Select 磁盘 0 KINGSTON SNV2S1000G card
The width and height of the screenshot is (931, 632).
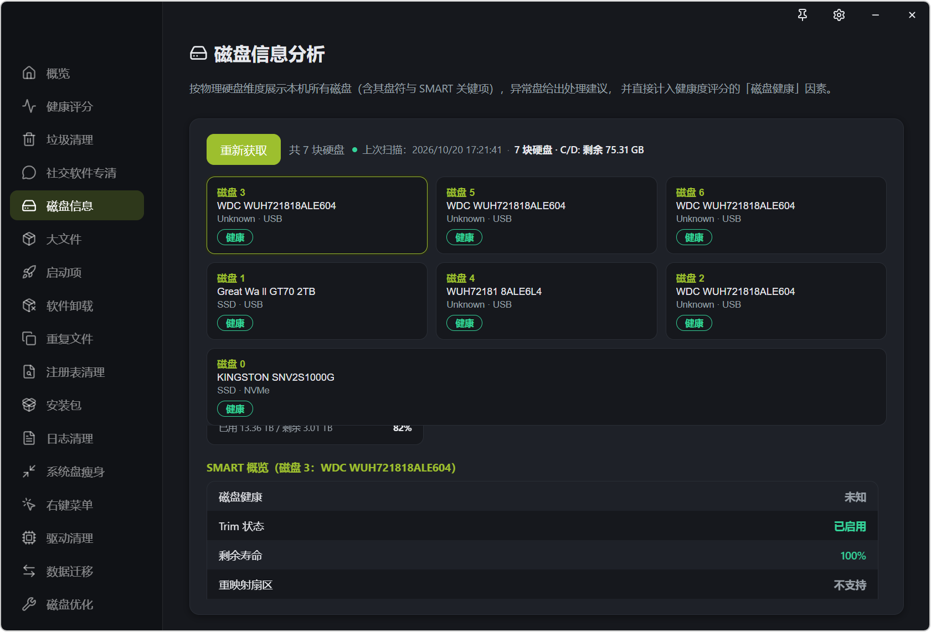coord(546,387)
